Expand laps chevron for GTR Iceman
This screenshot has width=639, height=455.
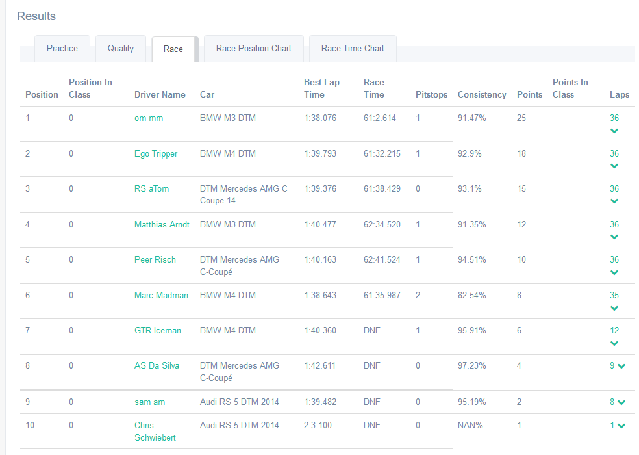[614, 343]
